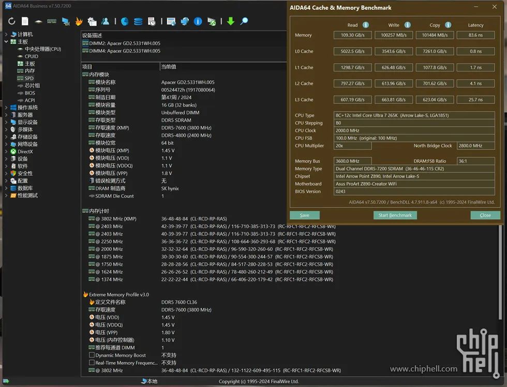Click the shield icon beside 安全性
Viewport: 507px width, 387px height.
(x=13, y=173)
